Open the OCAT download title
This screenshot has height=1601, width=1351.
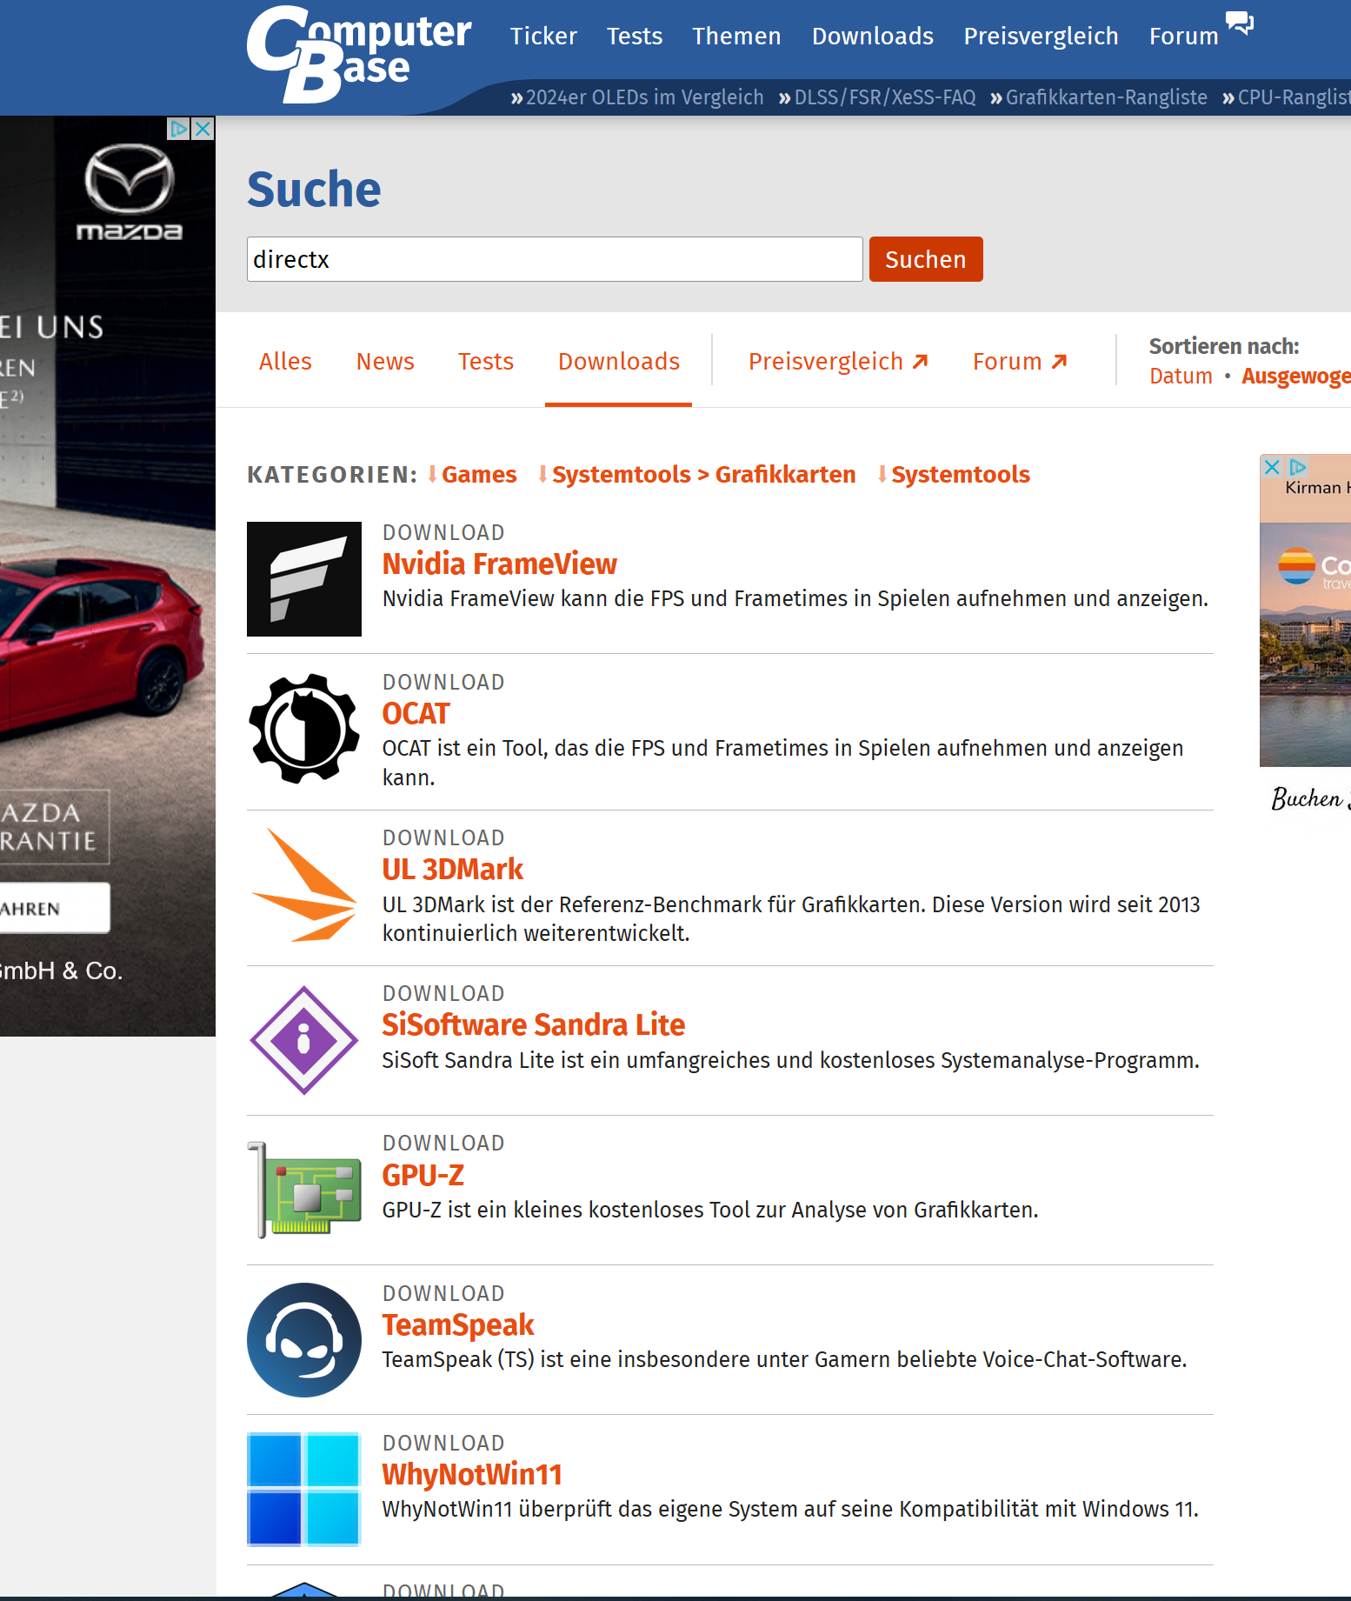pos(416,713)
